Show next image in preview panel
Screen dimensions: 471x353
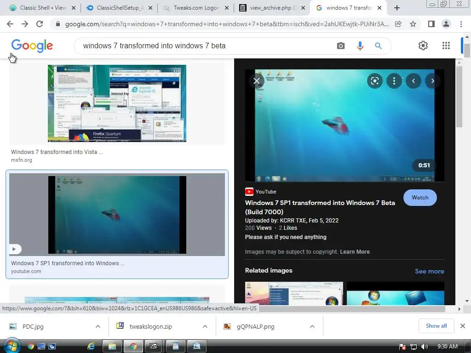pos(432,81)
